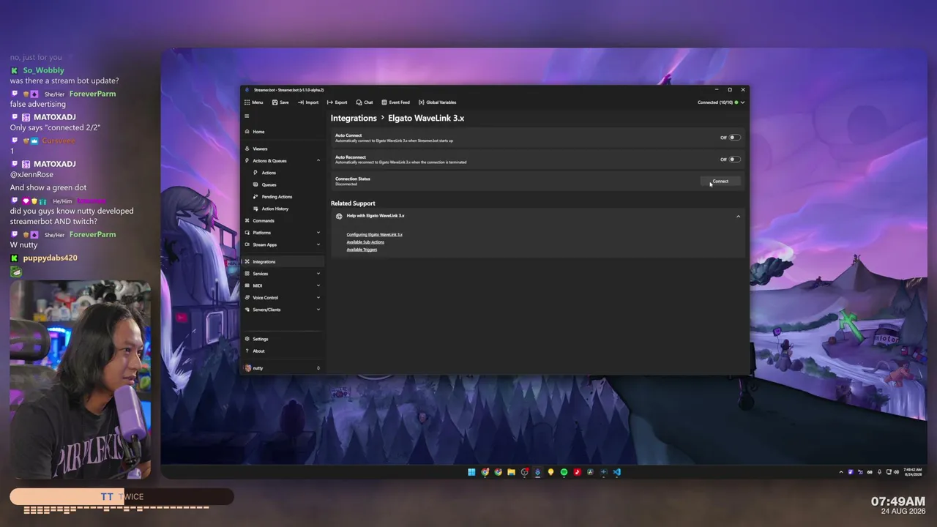Open the Available Sub-Actions link
The height and width of the screenshot is (527, 937).
(365, 242)
